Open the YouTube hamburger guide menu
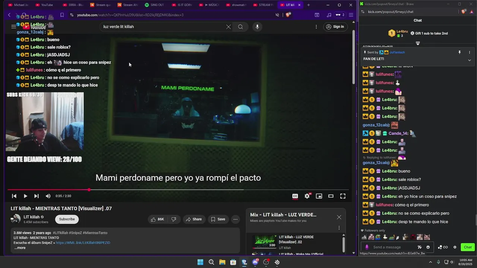This screenshot has height=268, width=477. [13, 27]
